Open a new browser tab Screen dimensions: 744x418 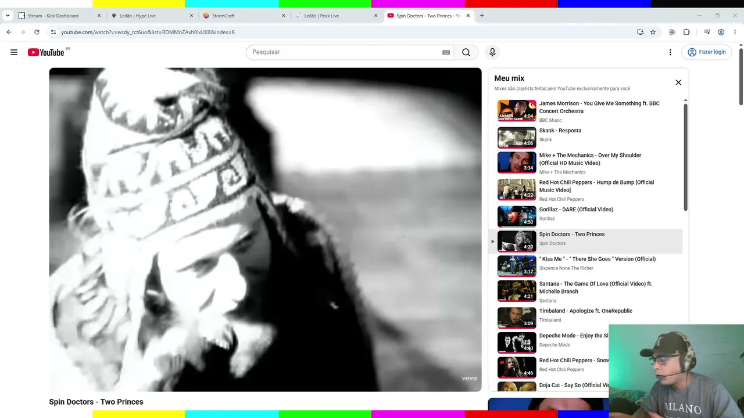482,16
